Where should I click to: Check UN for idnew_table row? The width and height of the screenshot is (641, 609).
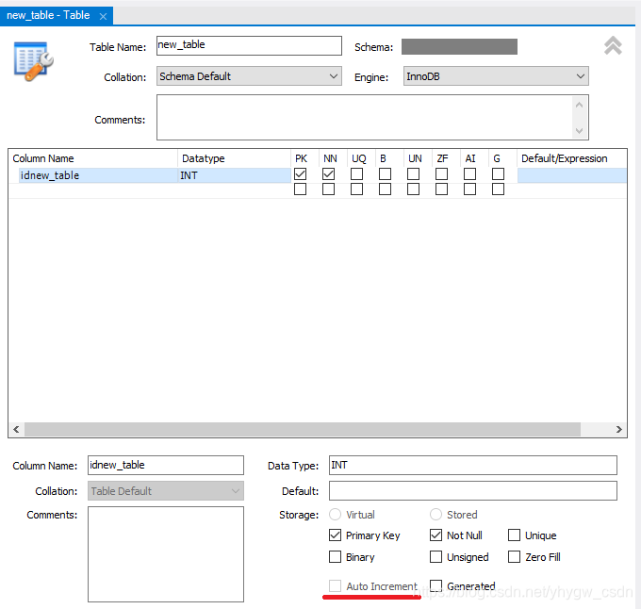[x=413, y=174]
